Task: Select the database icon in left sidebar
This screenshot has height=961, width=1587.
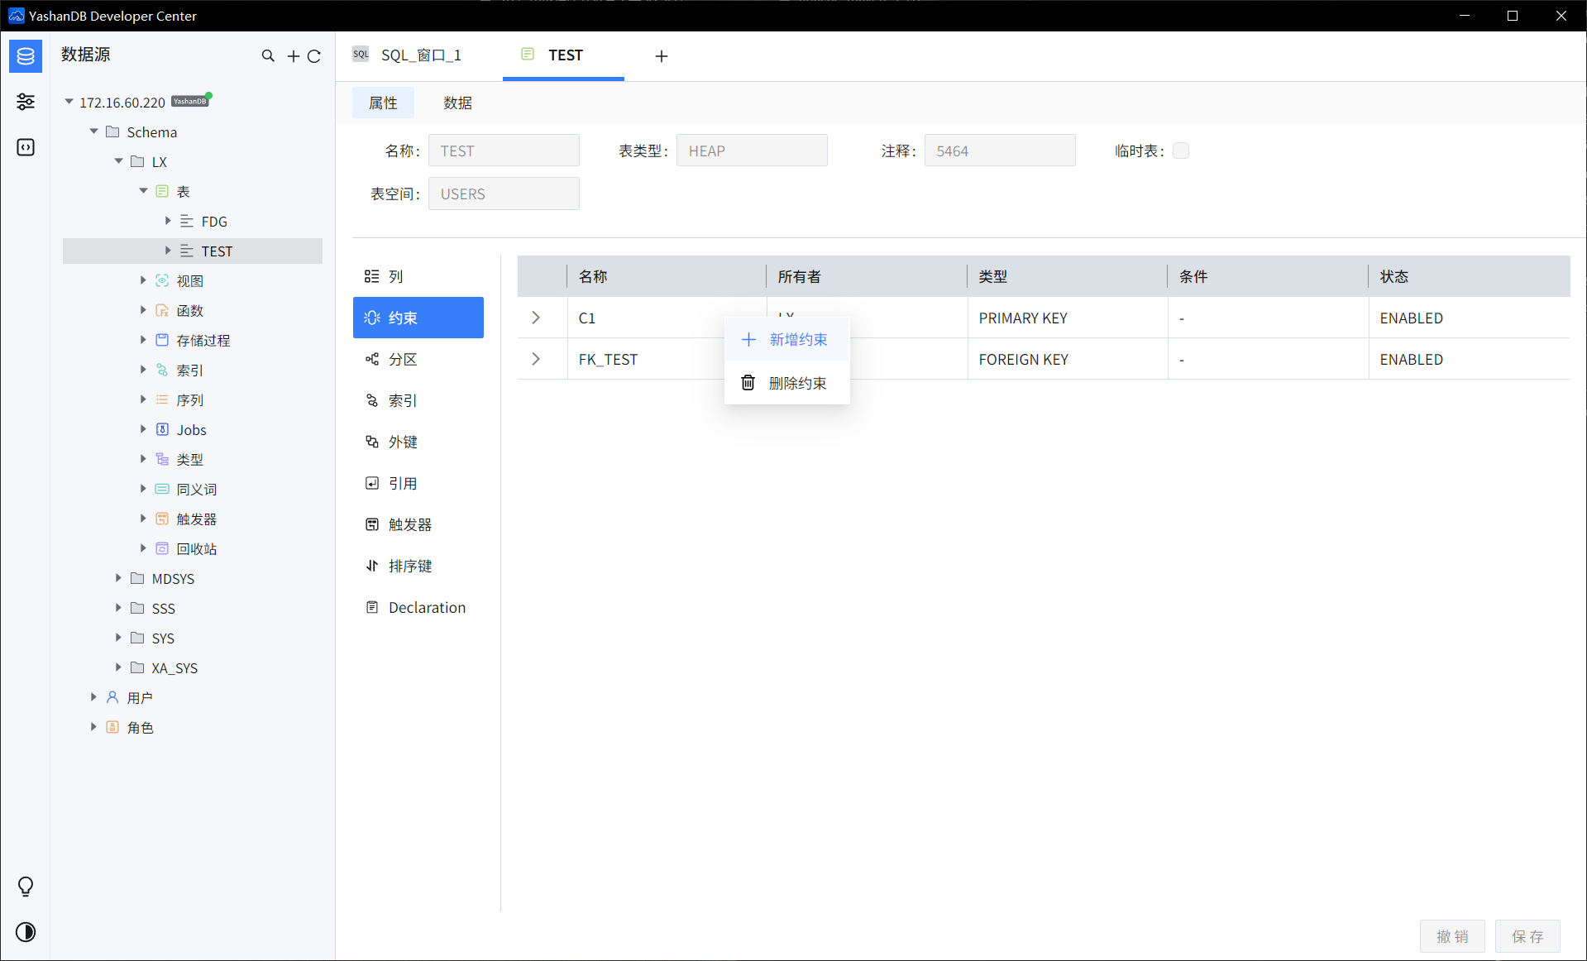Action: pyautogui.click(x=26, y=56)
